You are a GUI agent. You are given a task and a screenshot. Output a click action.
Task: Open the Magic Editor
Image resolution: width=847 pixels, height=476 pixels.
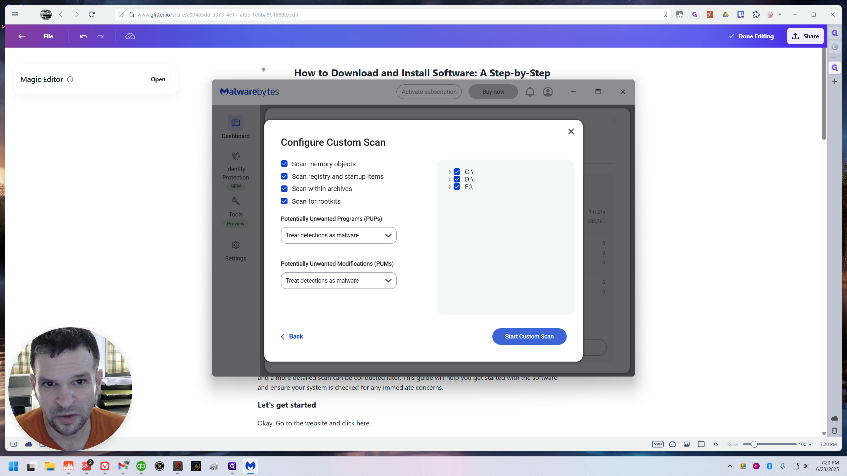coord(158,79)
